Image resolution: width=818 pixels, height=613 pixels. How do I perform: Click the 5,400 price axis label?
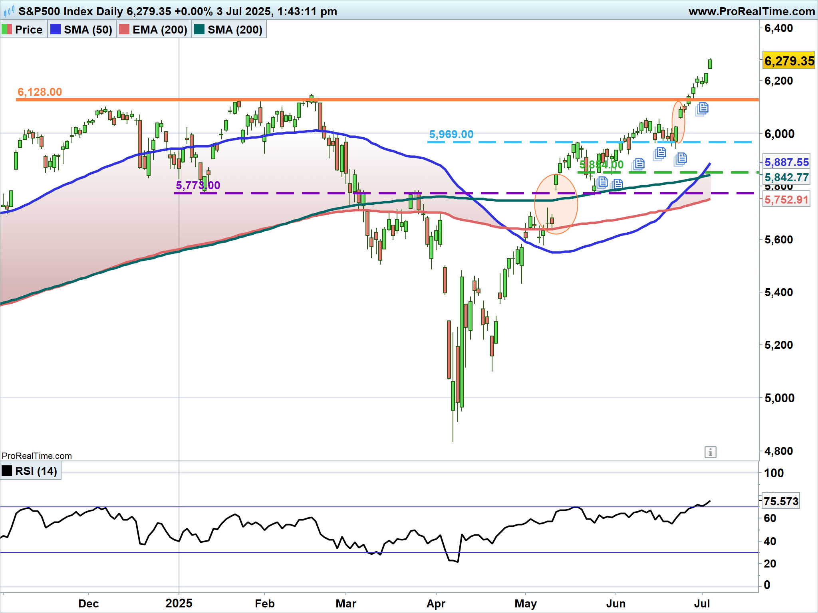(x=778, y=292)
